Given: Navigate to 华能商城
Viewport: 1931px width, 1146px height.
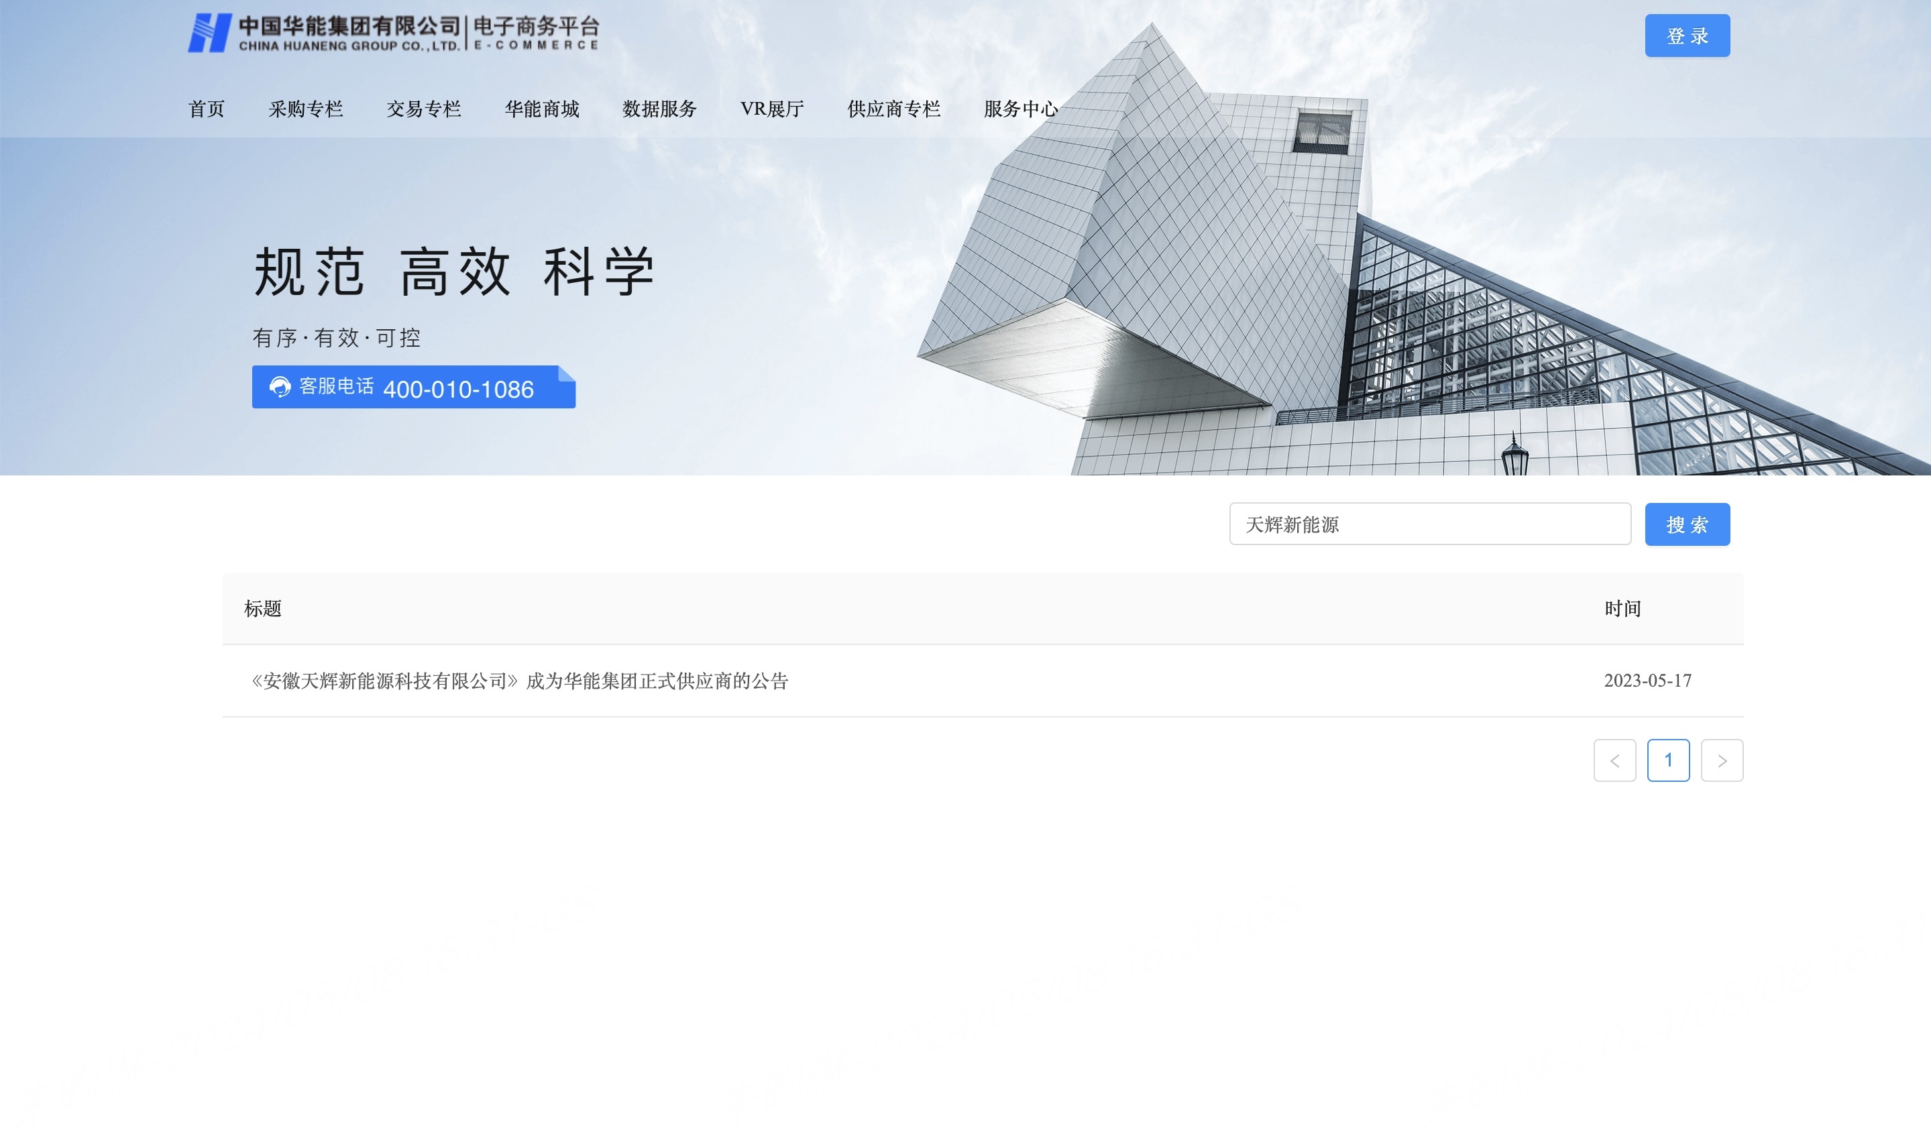Looking at the screenshot, I should pos(541,109).
